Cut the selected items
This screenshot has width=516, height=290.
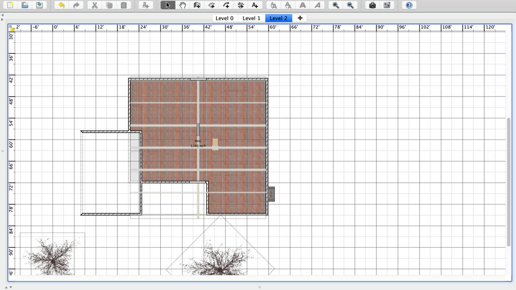(x=95, y=5)
